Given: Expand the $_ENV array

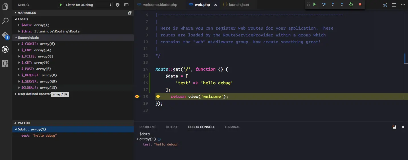Looking at the screenshot, I should pos(19,50).
